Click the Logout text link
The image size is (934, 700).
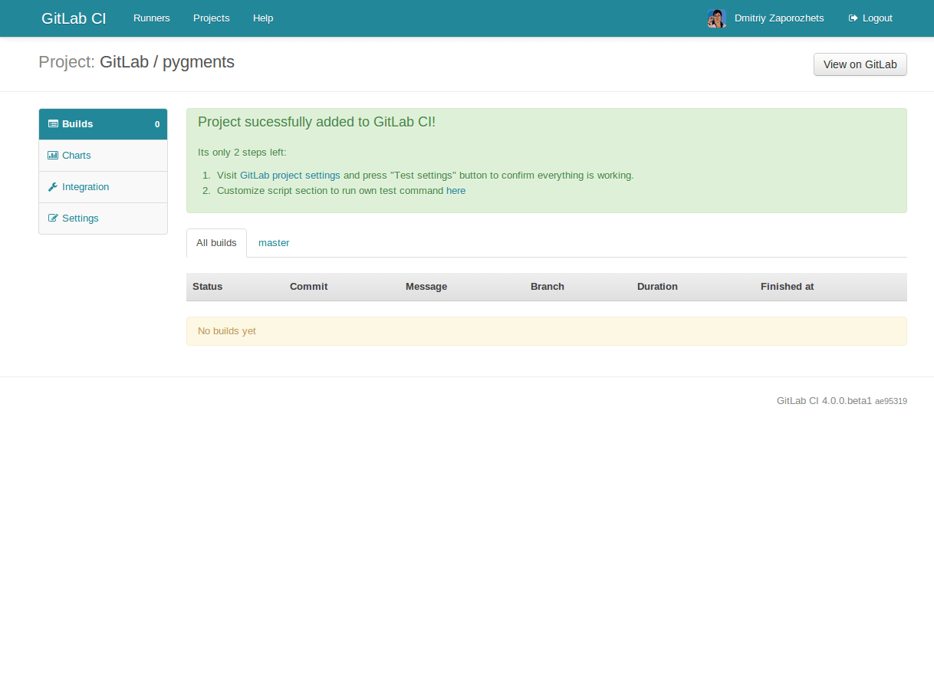tap(877, 18)
